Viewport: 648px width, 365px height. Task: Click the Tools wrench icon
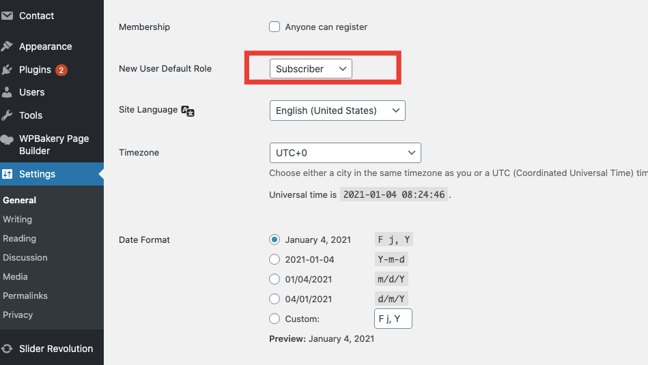[7, 115]
